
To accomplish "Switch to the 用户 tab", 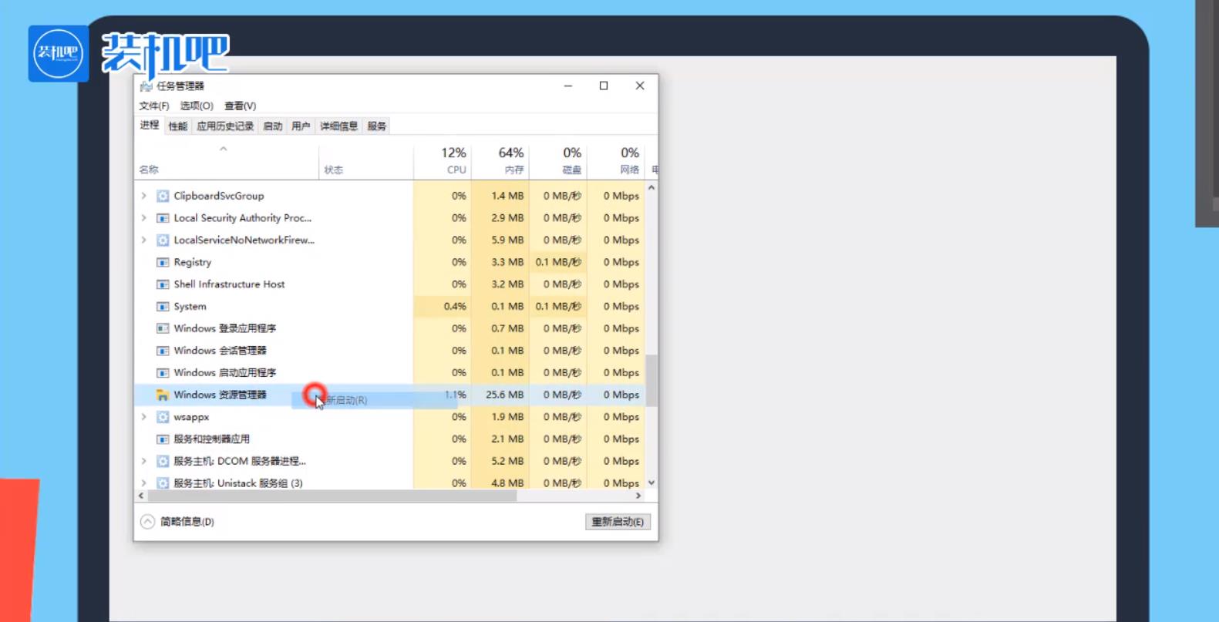I will [x=301, y=126].
